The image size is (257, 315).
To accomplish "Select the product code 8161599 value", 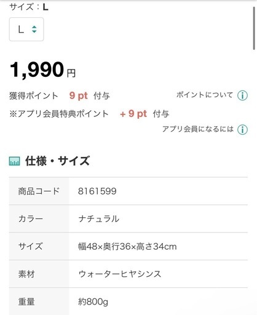I will (x=97, y=191).
